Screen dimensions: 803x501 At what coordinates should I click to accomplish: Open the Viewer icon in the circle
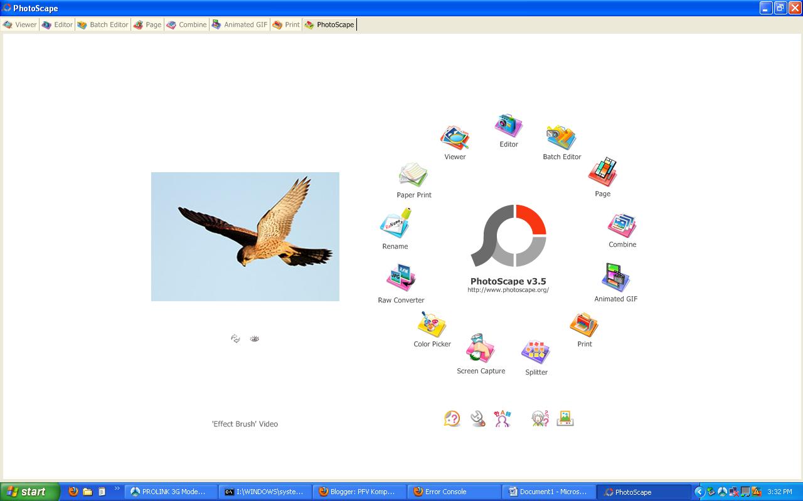click(x=455, y=138)
